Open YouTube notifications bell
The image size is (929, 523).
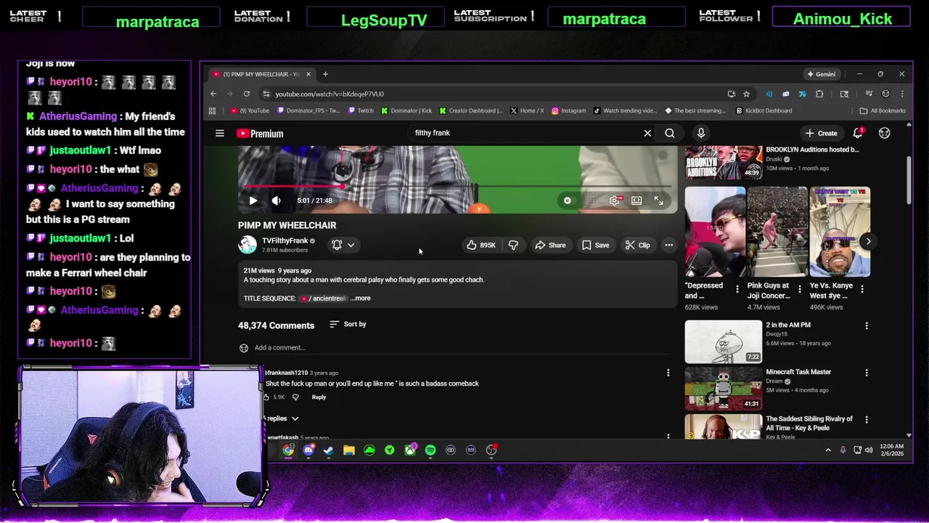(858, 133)
